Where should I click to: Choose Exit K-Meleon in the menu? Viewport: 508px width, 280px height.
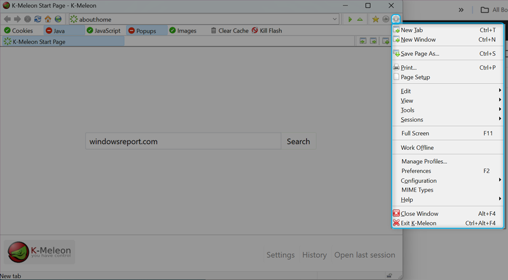point(447,223)
